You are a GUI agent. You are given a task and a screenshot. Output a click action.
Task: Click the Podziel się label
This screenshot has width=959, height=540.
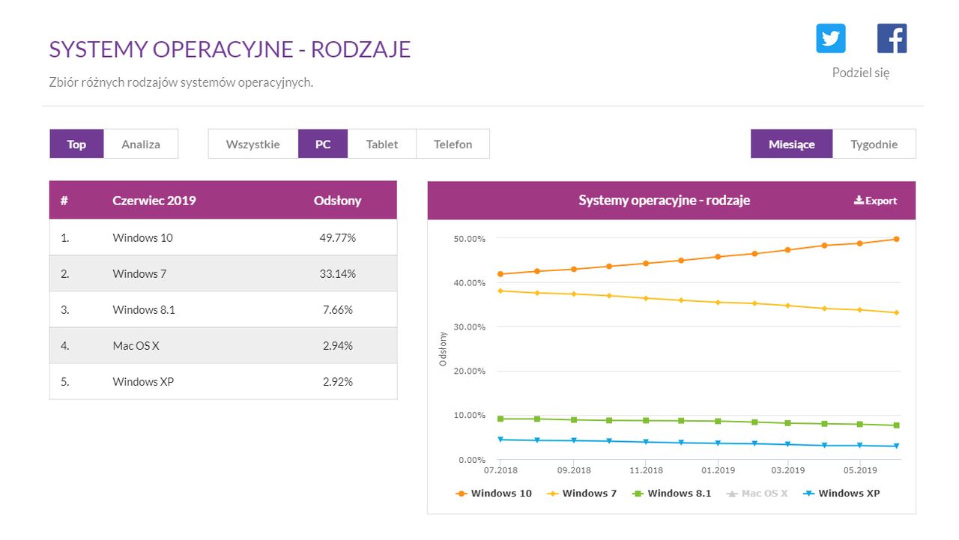pos(861,73)
